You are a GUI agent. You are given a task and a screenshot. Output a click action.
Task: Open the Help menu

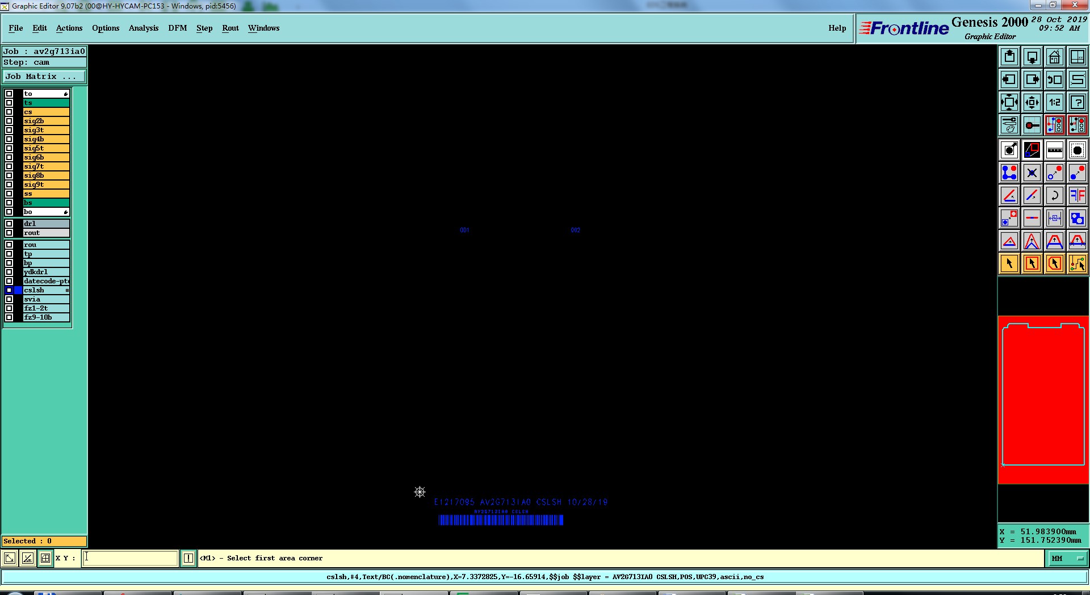pos(837,28)
